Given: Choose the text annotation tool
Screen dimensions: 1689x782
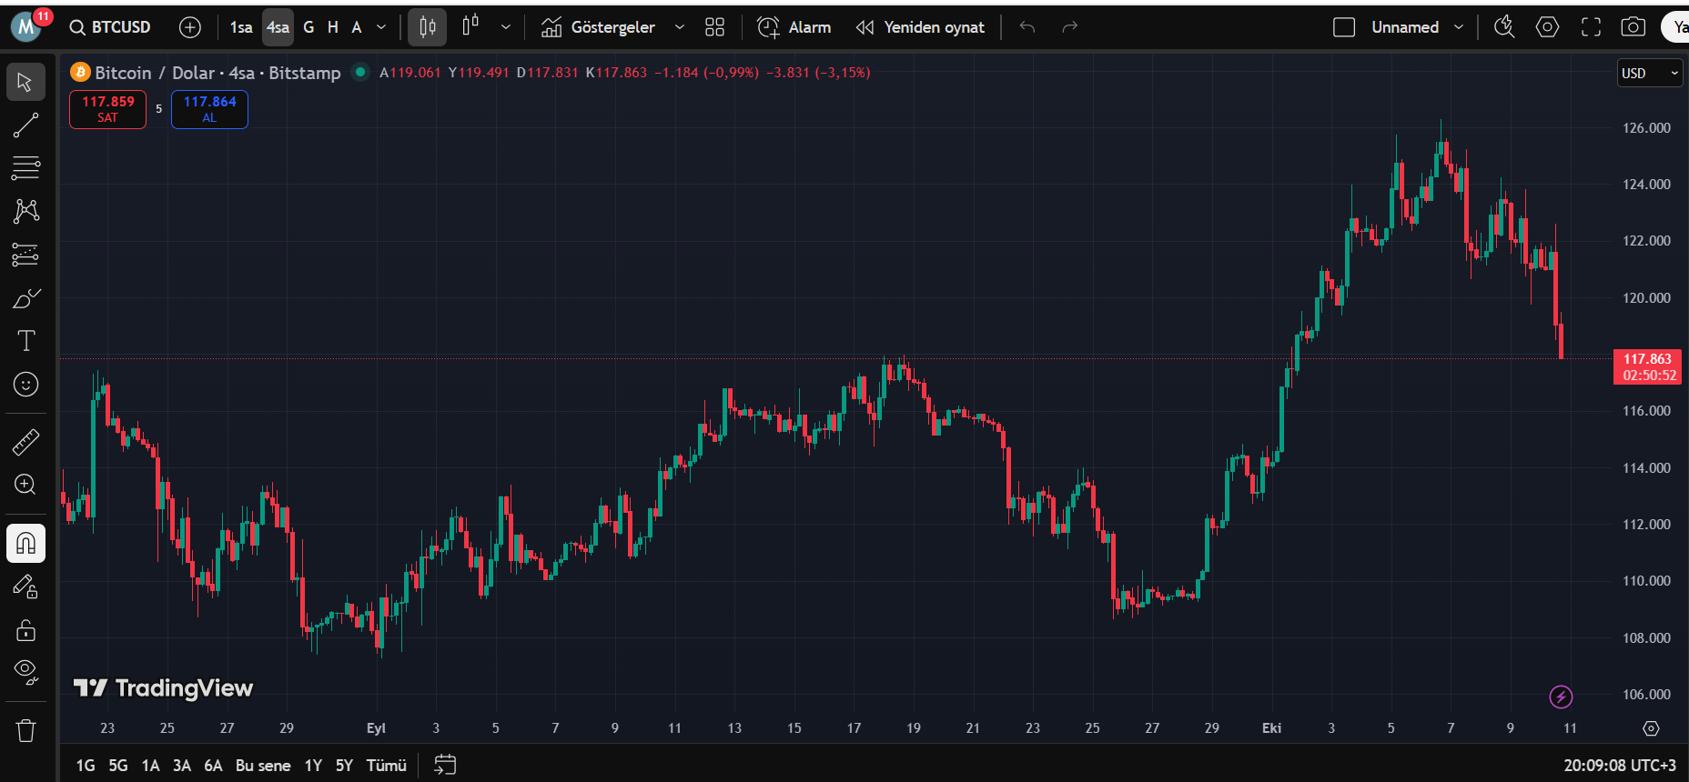Looking at the screenshot, I should [25, 341].
